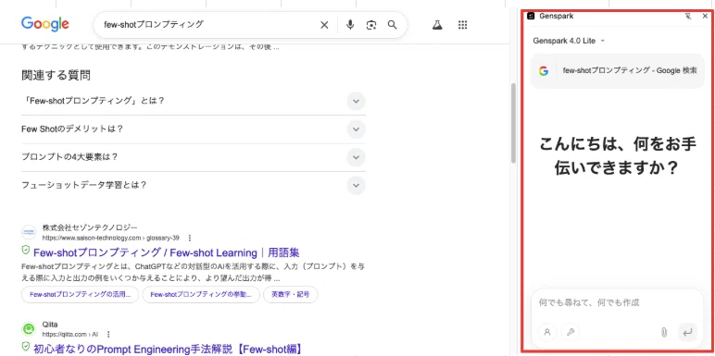Click green shield beside Few-shot Learning 用語集 result
Image resolution: width=715 pixels, height=356 pixels.
[26, 251]
